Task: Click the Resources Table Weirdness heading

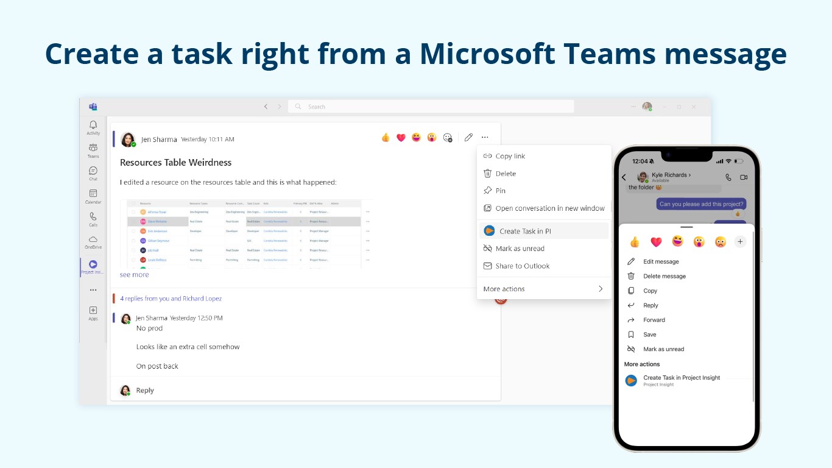Action: coord(175,163)
